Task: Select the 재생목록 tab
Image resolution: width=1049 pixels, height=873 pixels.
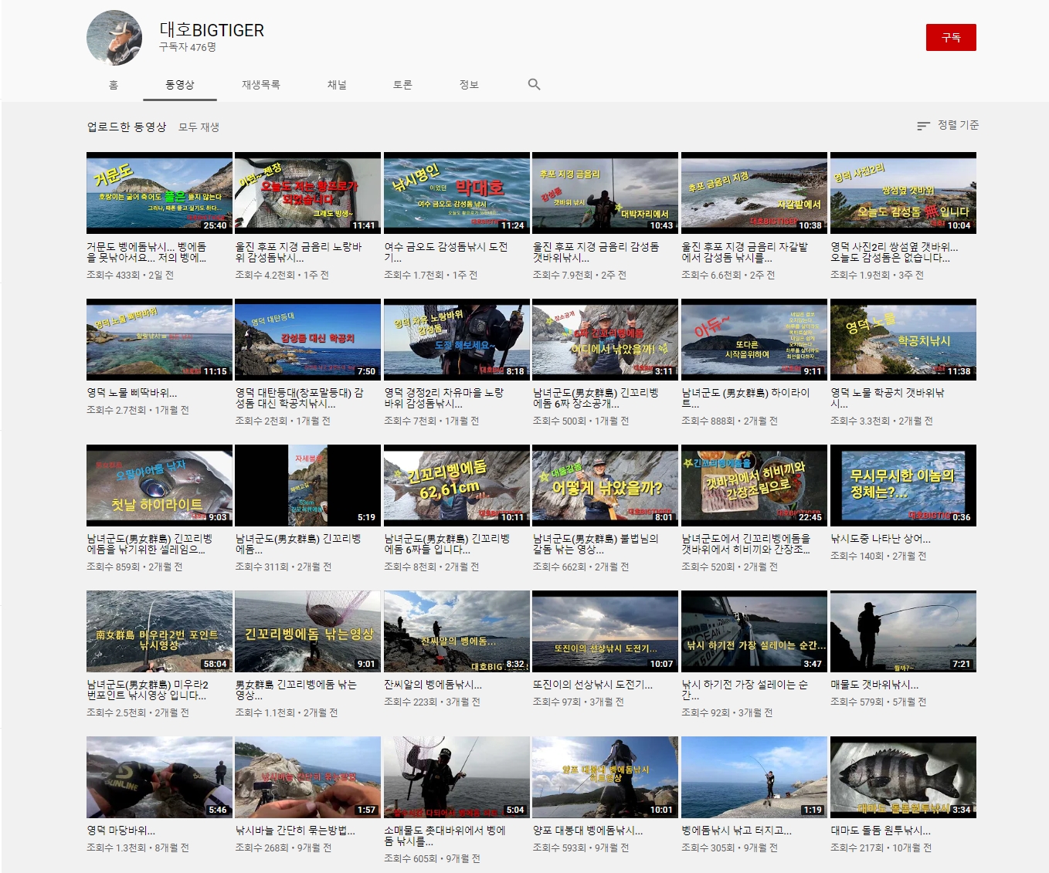Action: (x=260, y=85)
